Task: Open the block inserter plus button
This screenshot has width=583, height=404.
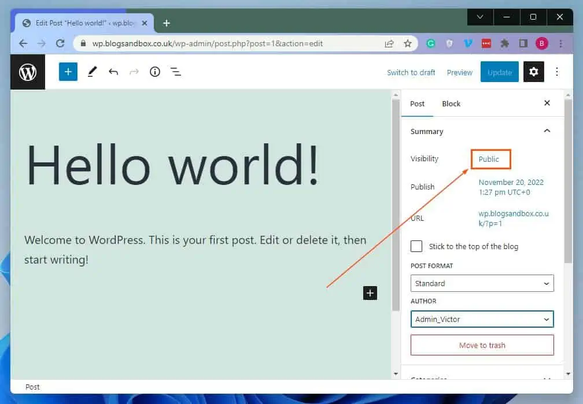Action: pos(68,72)
